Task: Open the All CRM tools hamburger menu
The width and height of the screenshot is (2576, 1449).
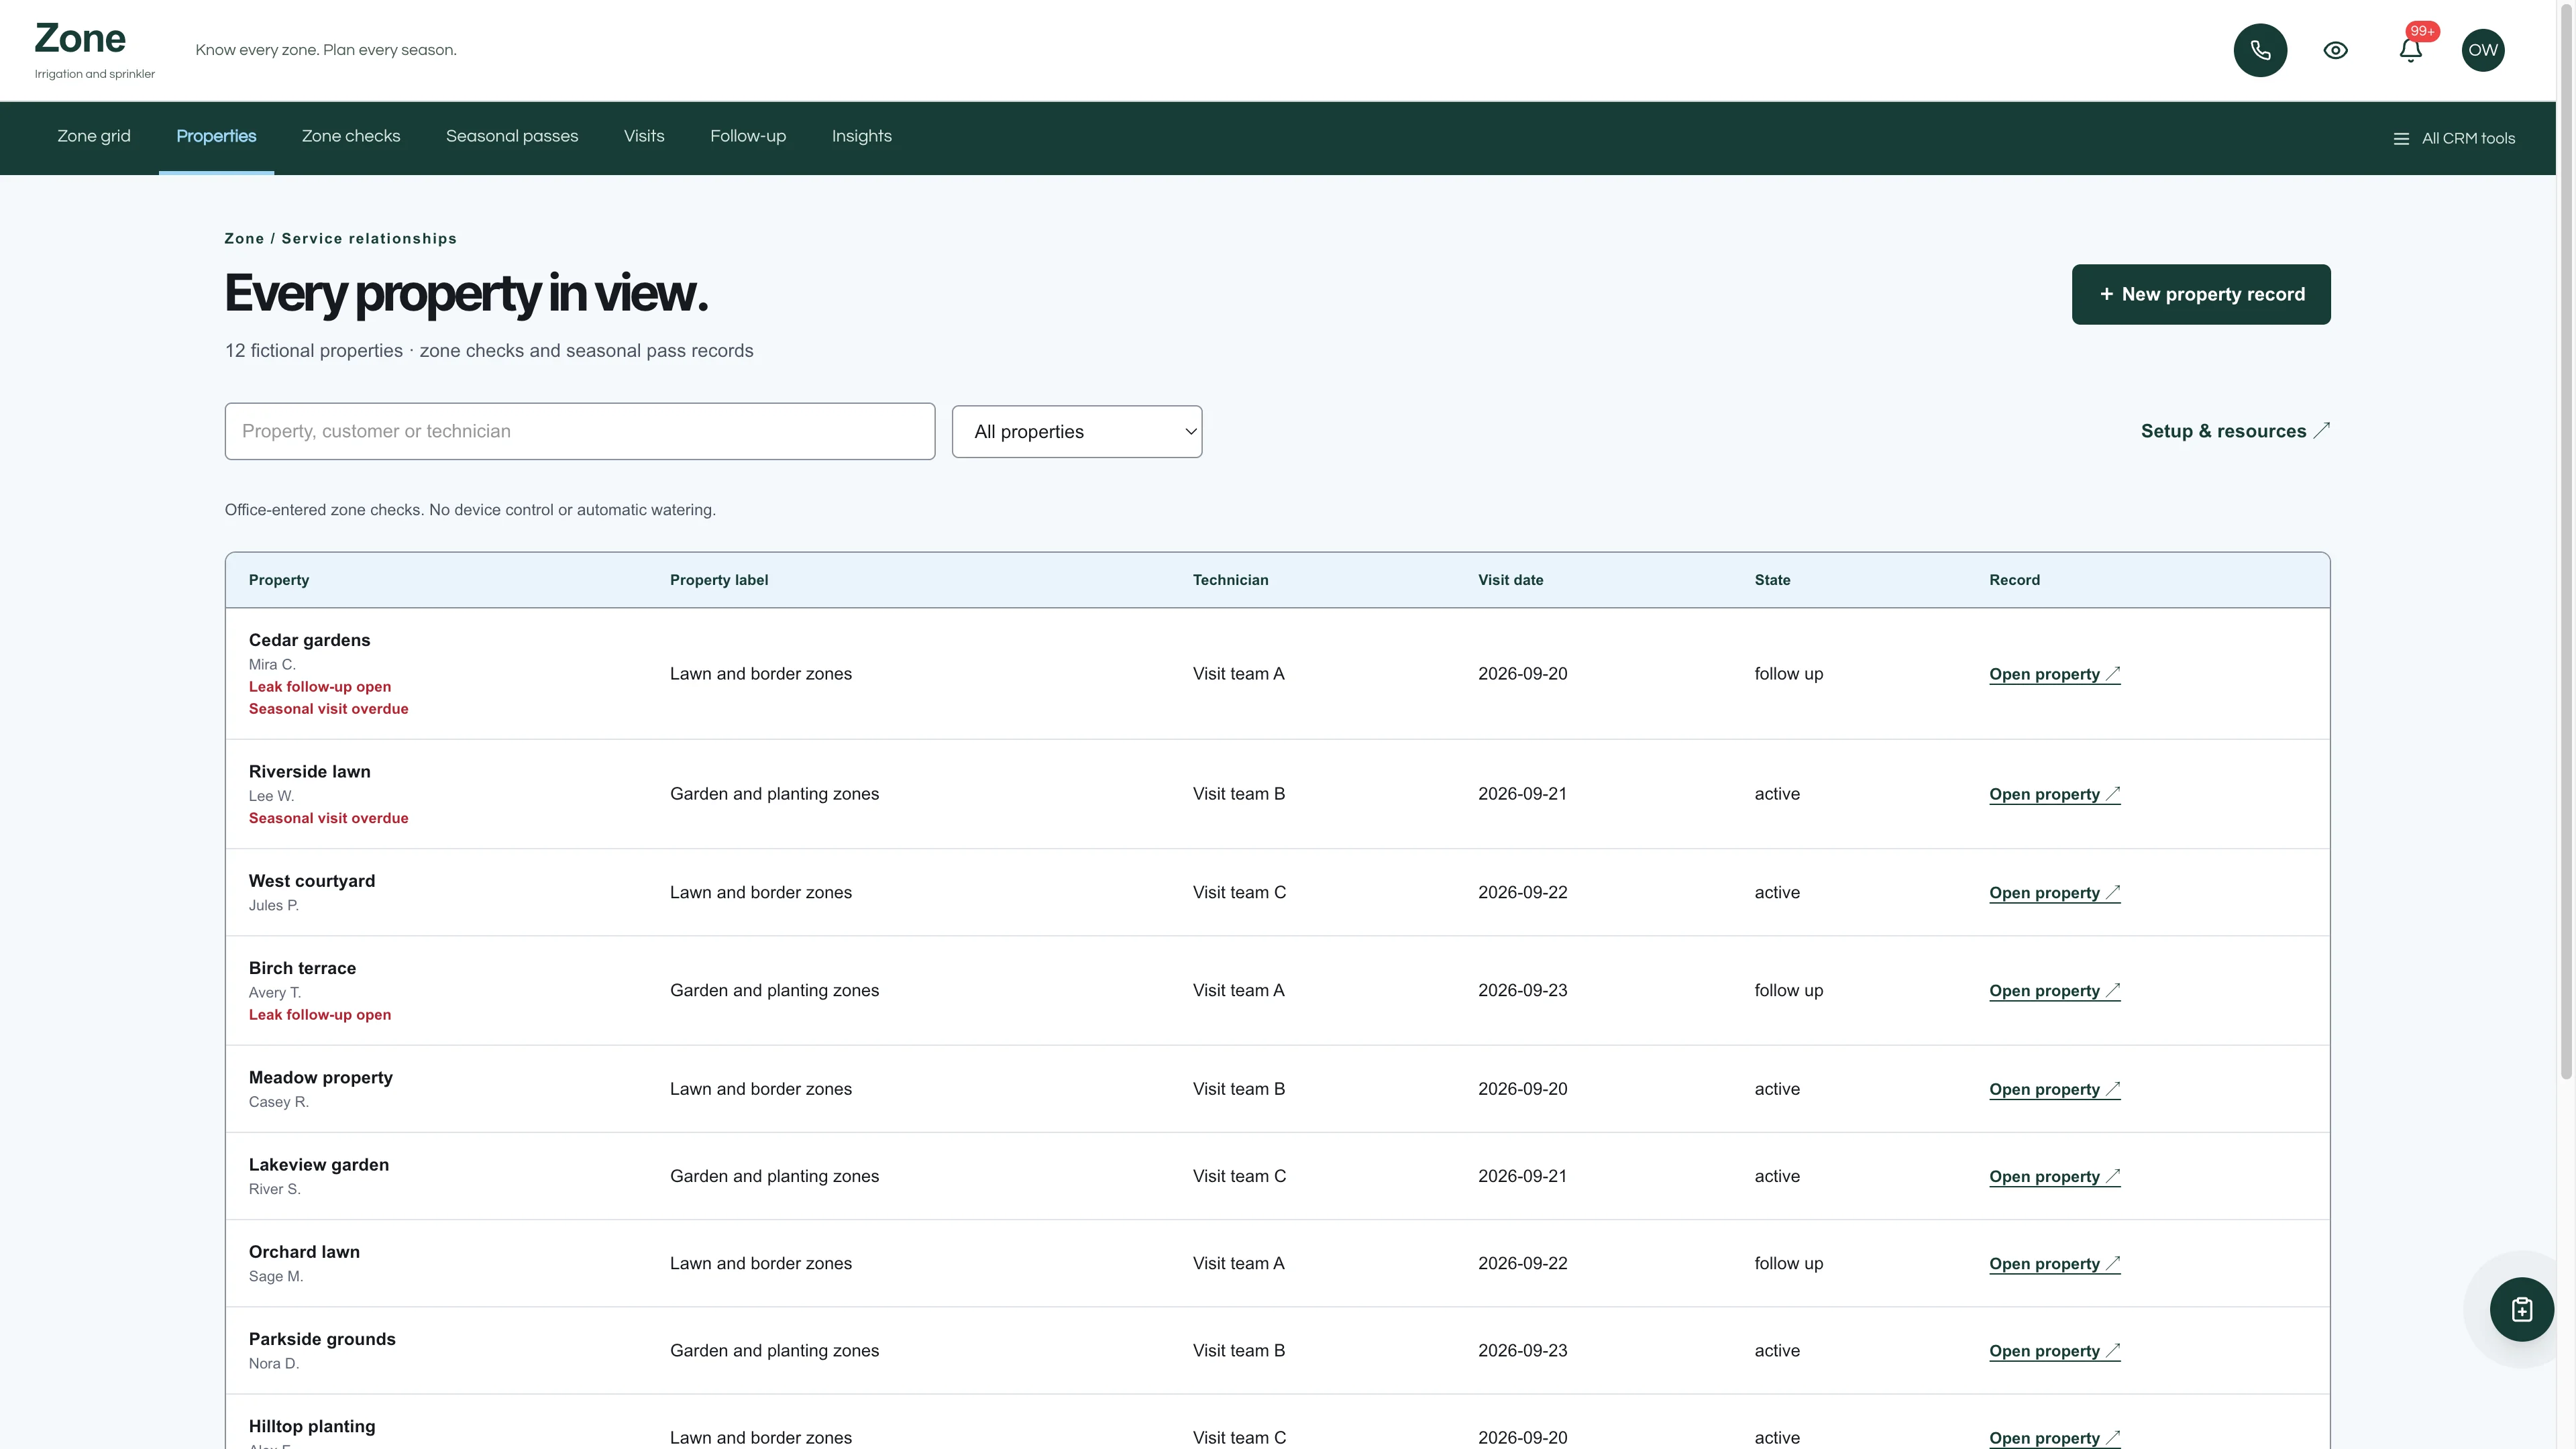Action: 2454,139
